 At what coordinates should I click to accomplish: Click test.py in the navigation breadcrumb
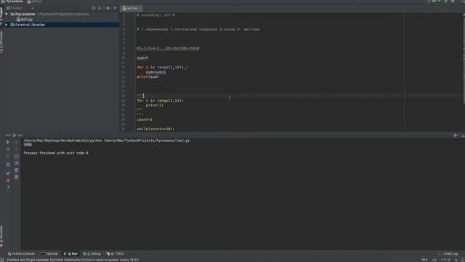[34, 1]
